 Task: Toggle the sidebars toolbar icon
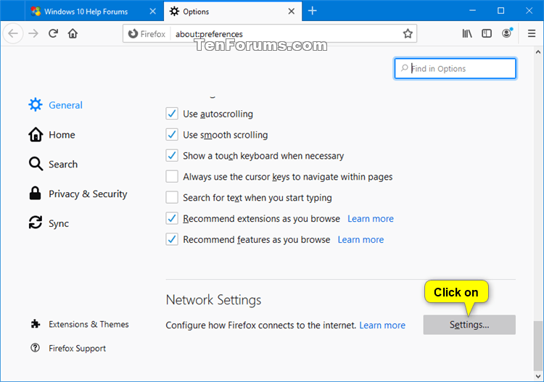pos(487,33)
